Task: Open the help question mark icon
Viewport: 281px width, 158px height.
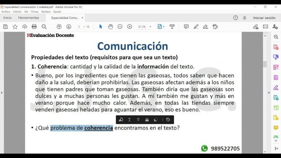Action: [236, 18]
